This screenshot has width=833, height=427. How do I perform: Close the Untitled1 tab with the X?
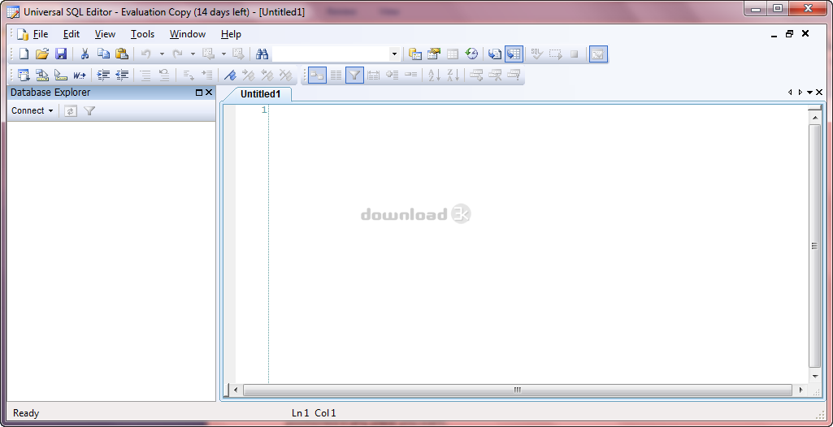pyautogui.click(x=819, y=93)
